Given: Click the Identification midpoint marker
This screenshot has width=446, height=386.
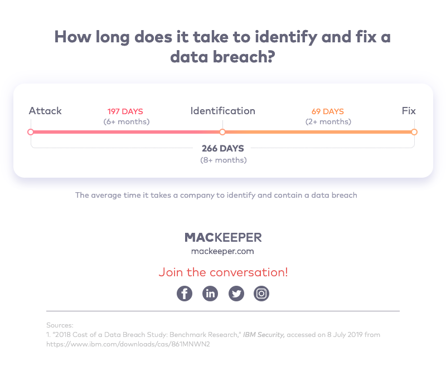Looking at the screenshot, I should (x=222, y=132).
